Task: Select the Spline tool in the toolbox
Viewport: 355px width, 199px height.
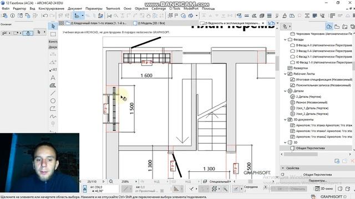Action: pos(53,117)
